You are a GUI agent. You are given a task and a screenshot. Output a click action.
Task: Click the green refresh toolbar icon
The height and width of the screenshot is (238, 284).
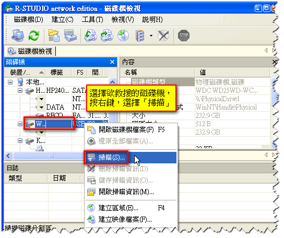(x=34, y=35)
